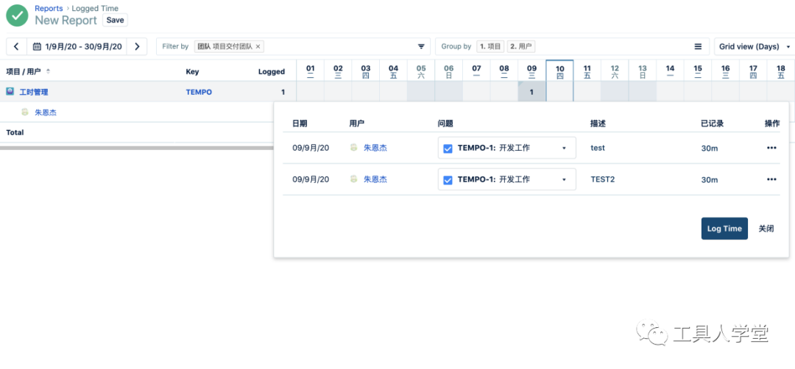Click the 2. 用户 group-by tag
The image size is (795, 369).
click(521, 46)
